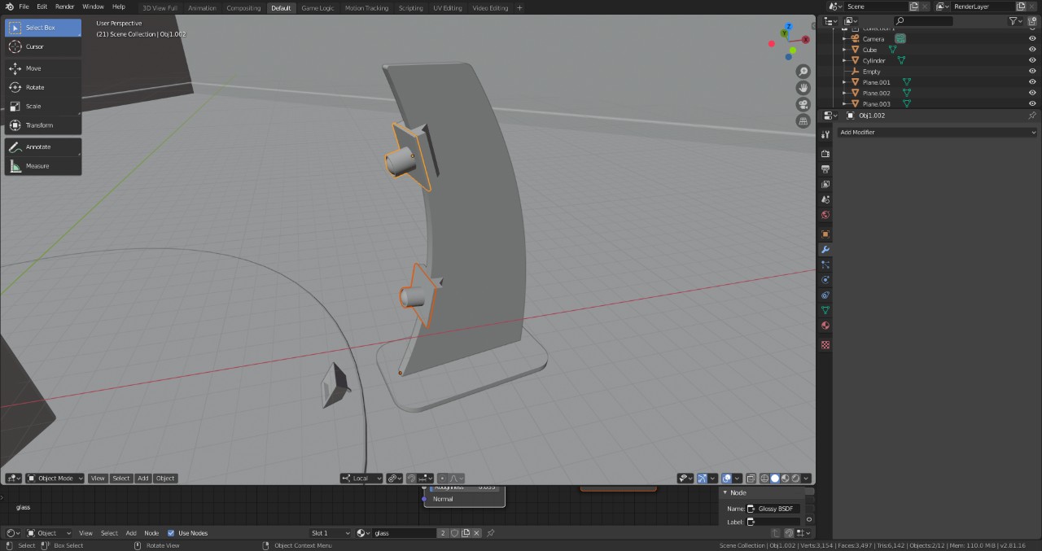Enable solid viewport shading mode

pos(775,479)
